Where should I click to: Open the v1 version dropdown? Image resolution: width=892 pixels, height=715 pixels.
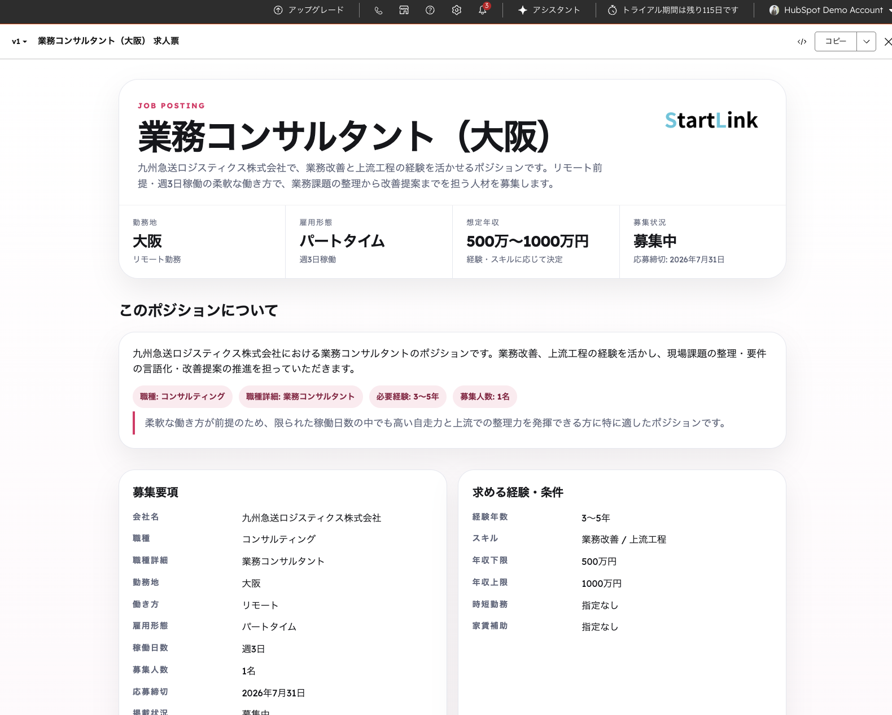pyautogui.click(x=19, y=41)
